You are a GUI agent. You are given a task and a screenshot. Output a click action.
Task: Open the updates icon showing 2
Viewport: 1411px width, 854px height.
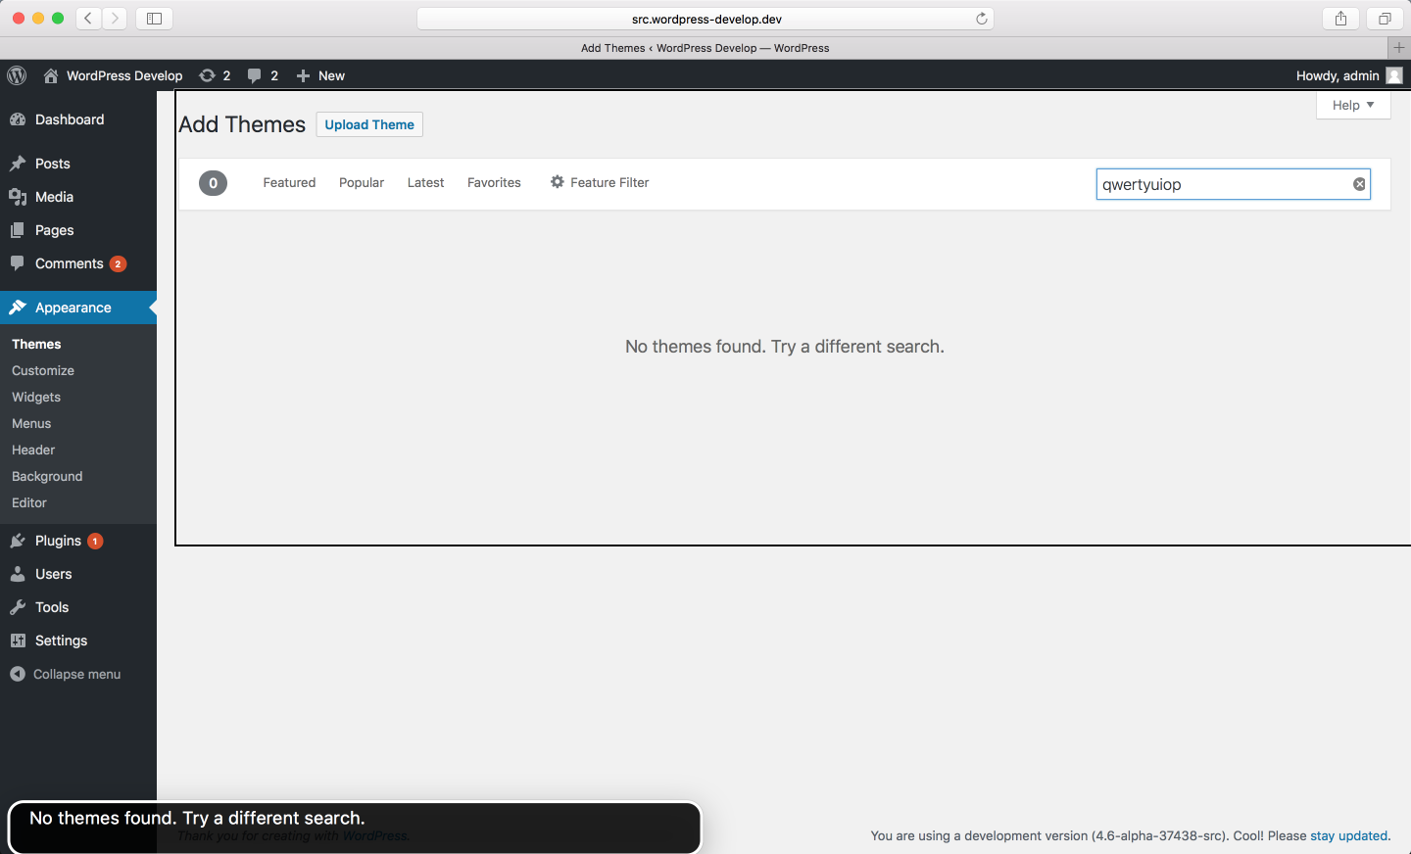[207, 75]
